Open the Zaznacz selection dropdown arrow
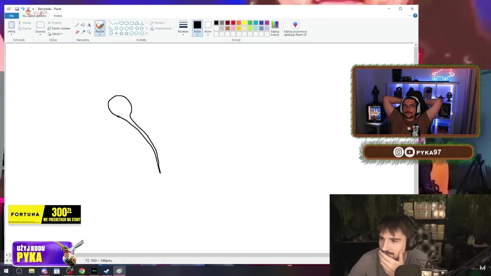This screenshot has height=276, width=491. coord(40,34)
